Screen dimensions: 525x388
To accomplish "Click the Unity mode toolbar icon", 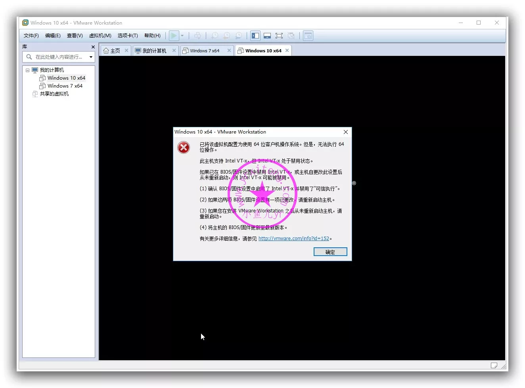I will pyautogui.click(x=291, y=35).
